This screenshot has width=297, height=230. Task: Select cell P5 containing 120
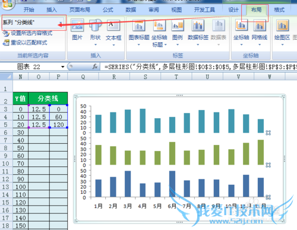(x=59, y=125)
